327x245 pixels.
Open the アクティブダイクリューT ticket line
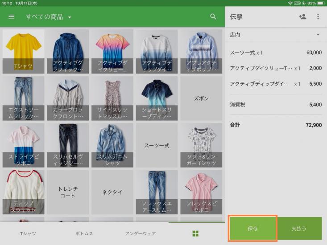click(276, 68)
